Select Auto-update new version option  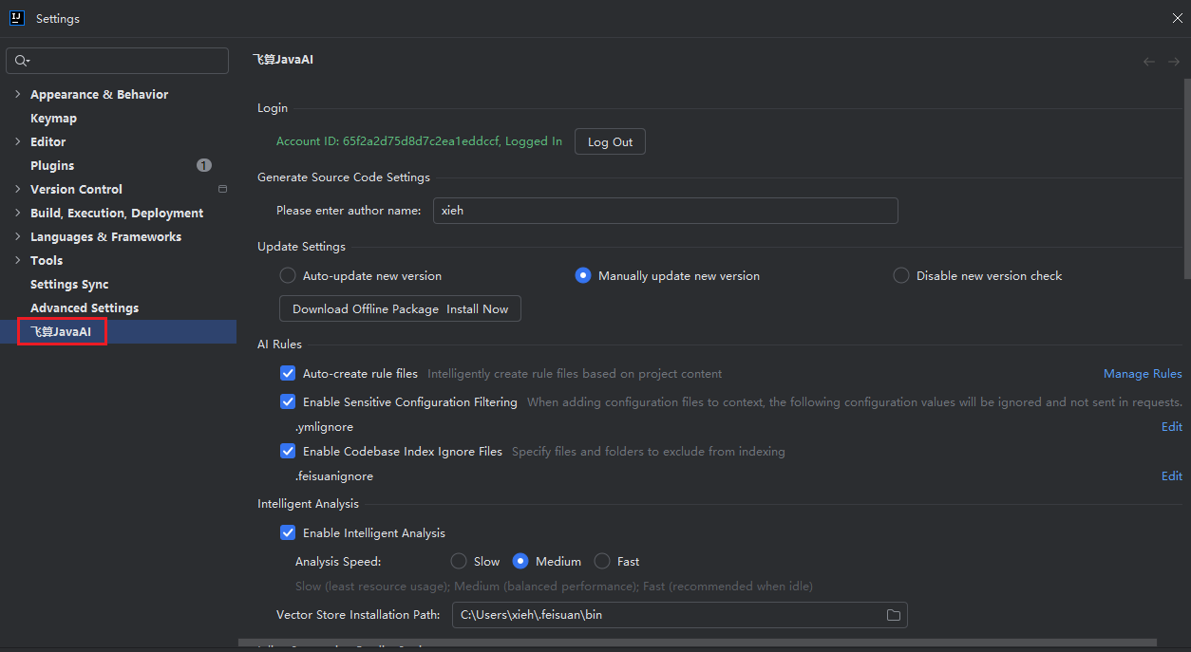[x=288, y=276]
